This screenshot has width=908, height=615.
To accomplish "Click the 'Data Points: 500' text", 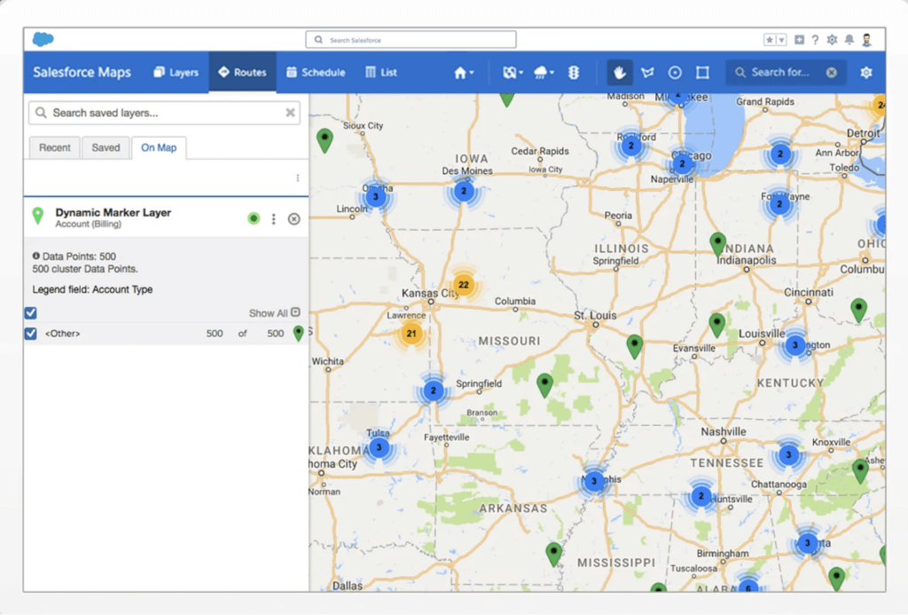I will pyautogui.click(x=79, y=256).
